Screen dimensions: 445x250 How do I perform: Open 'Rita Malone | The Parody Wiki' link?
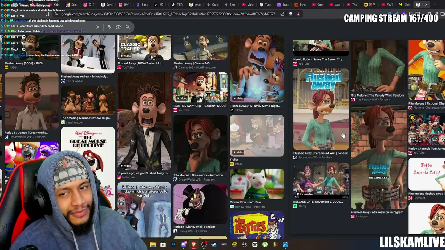coord(377,95)
